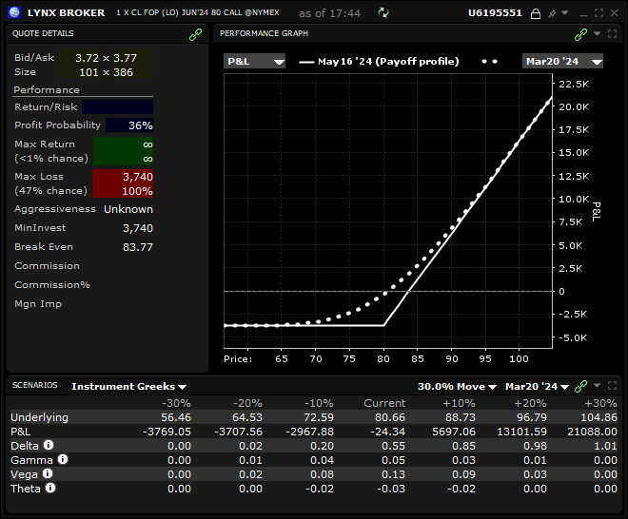
Task: Click the lock icon next to account number
Action: tap(536, 13)
